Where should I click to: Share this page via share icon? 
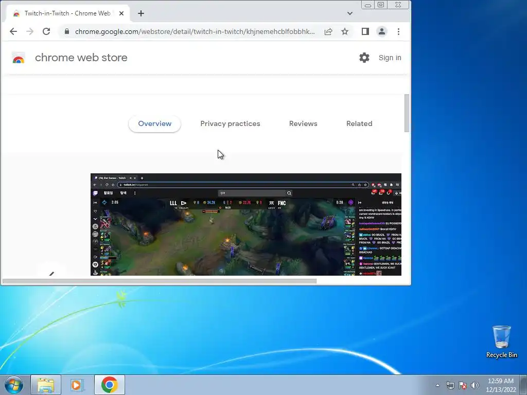(x=328, y=31)
